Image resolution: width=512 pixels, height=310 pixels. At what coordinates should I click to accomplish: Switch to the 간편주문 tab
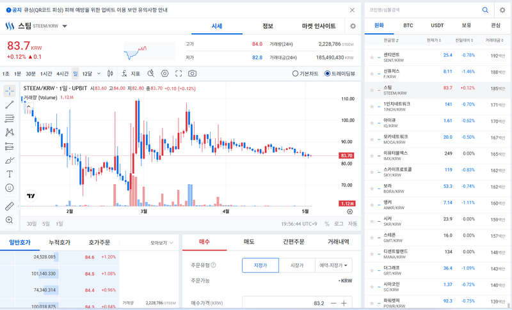294,242
